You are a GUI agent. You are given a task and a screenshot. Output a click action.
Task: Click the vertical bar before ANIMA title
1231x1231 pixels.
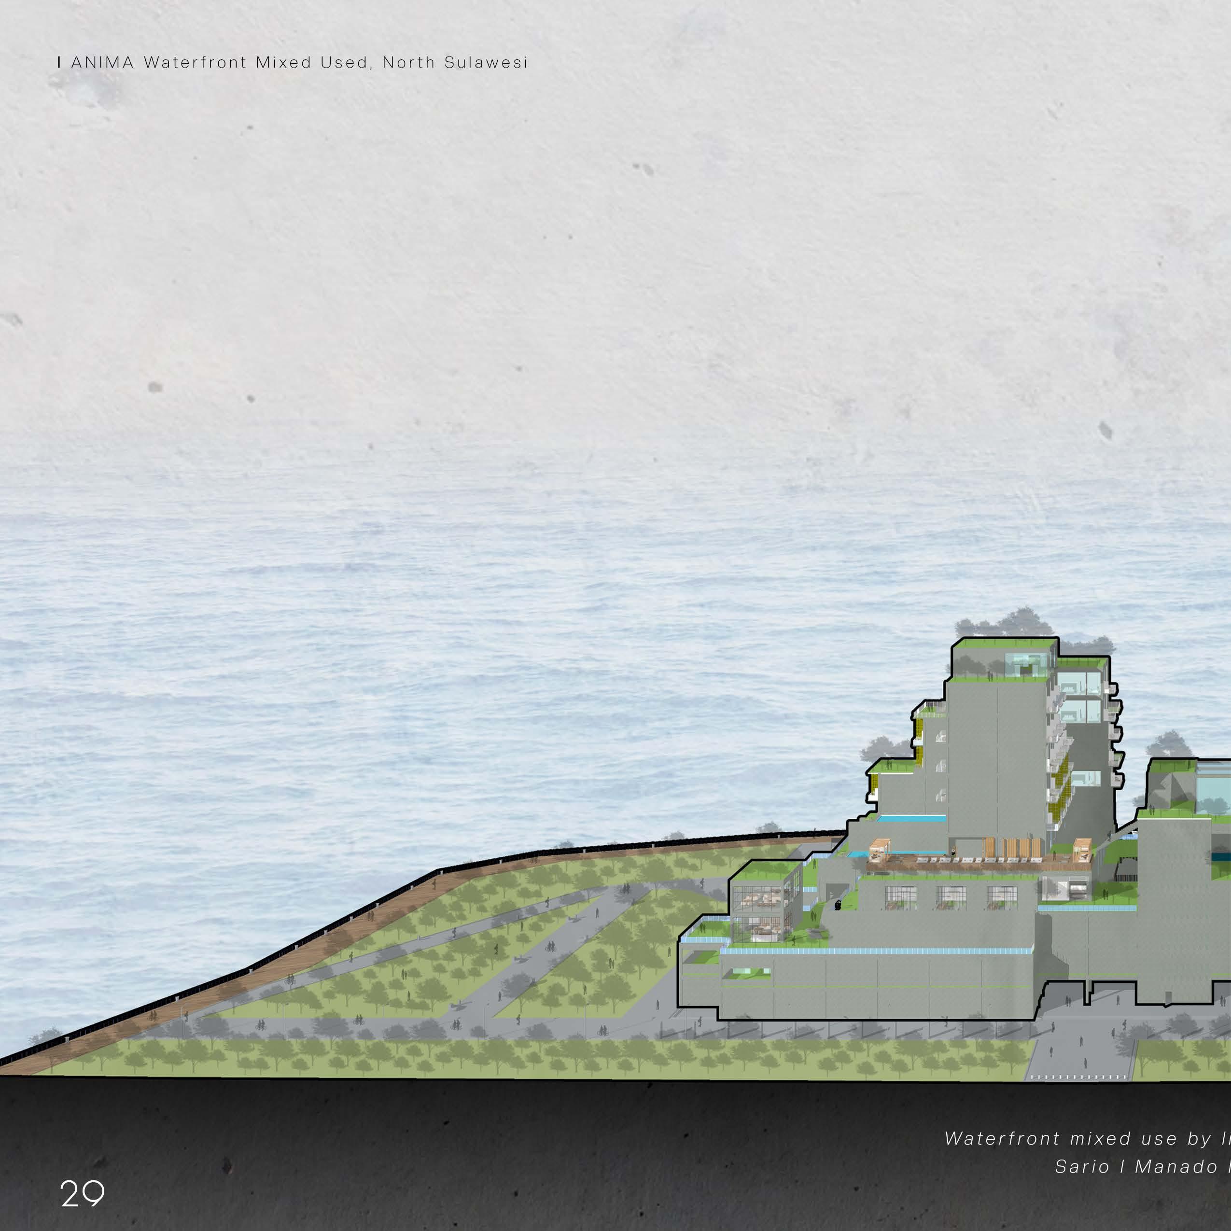(58, 62)
